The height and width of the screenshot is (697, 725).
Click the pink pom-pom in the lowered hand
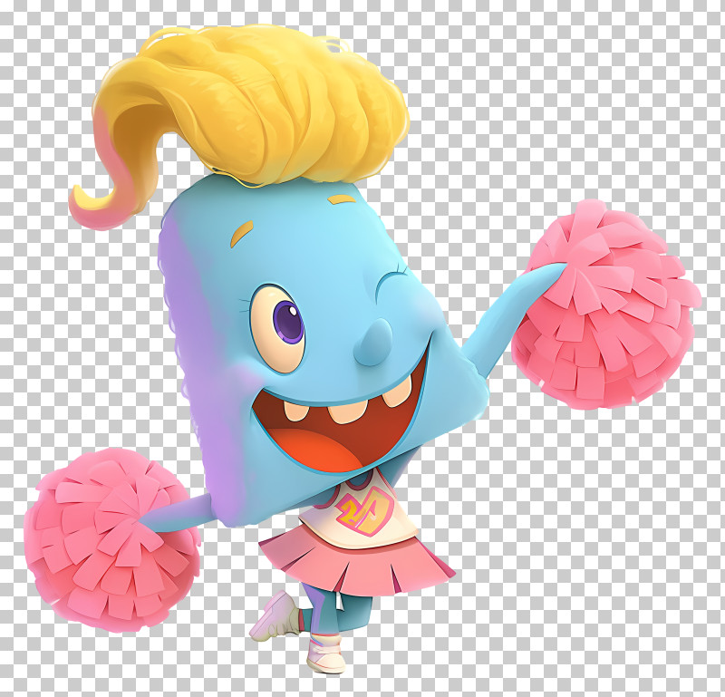[x=112, y=539]
